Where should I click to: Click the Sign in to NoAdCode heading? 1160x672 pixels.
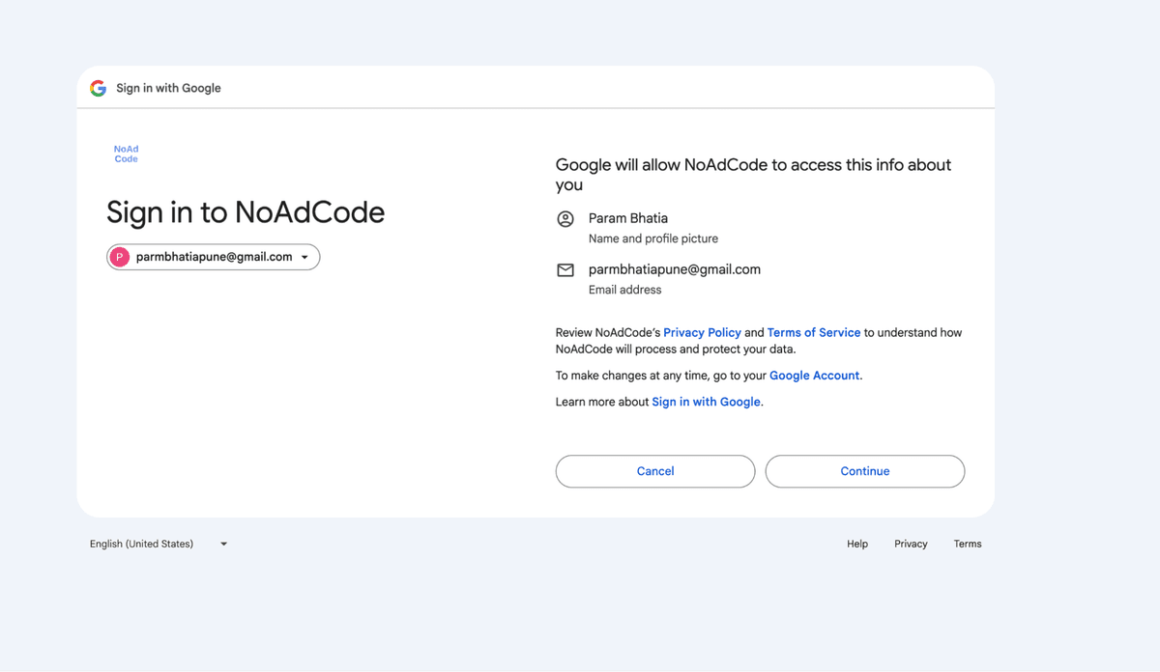pyautogui.click(x=246, y=211)
